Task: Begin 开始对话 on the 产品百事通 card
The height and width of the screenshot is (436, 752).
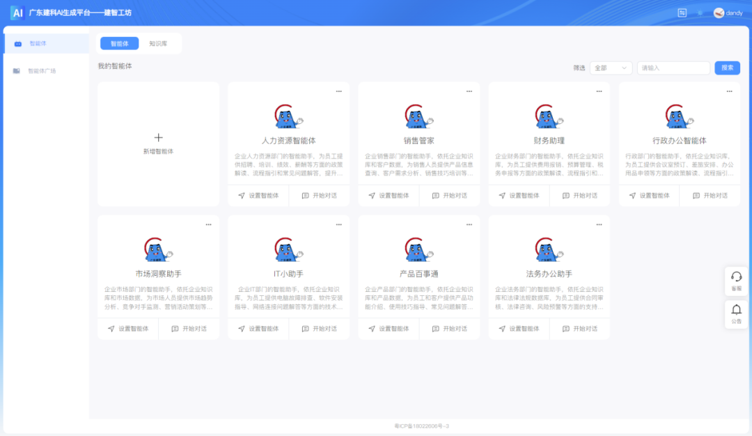Action: [x=449, y=328]
